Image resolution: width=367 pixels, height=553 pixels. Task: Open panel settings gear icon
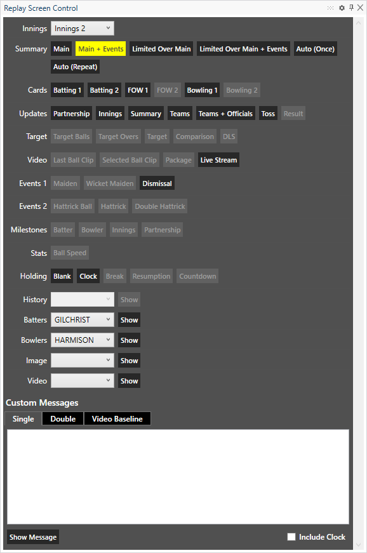click(342, 8)
